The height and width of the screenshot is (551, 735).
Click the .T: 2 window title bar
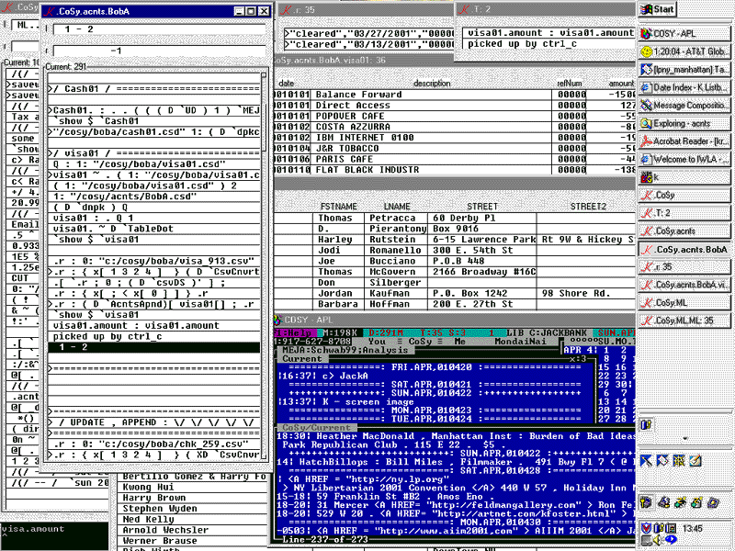pos(546,9)
